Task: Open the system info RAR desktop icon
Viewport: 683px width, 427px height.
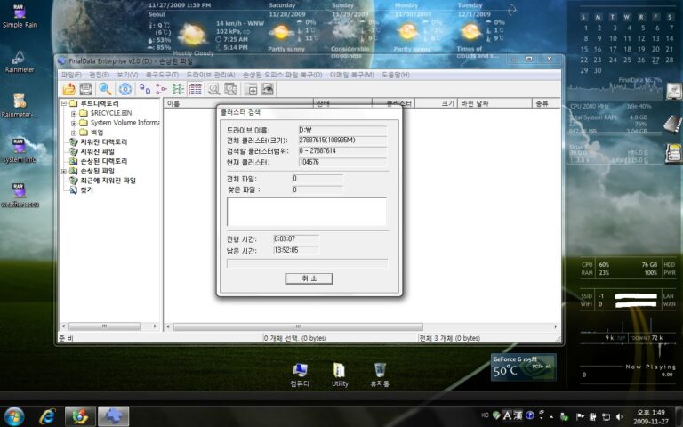Action: (19, 150)
